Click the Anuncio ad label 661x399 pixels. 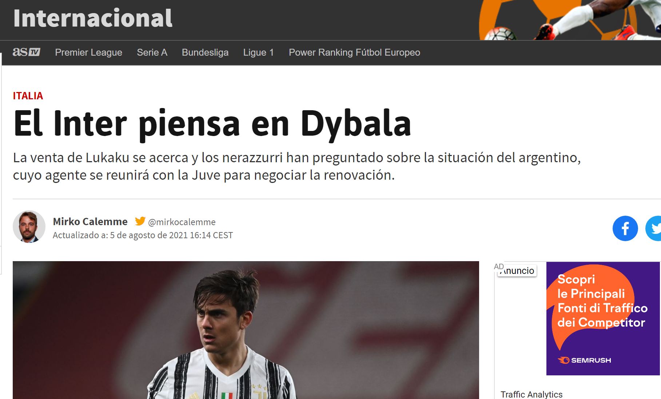tap(517, 271)
